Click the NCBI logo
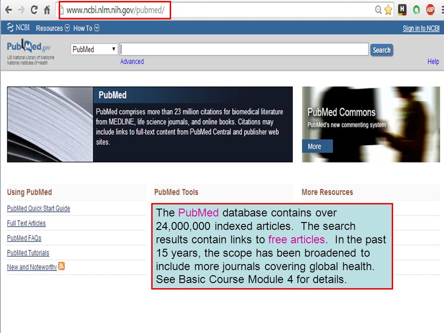This screenshot has height=333, width=444. click(x=18, y=27)
